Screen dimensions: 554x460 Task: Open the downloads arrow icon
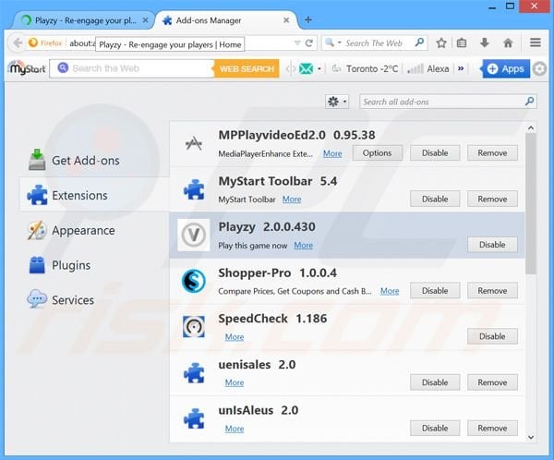[x=485, y=43]
